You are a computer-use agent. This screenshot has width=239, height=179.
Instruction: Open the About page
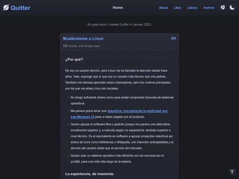pyautogui.click(x=163, y=8)
